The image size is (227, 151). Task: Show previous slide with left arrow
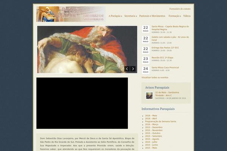127,69
